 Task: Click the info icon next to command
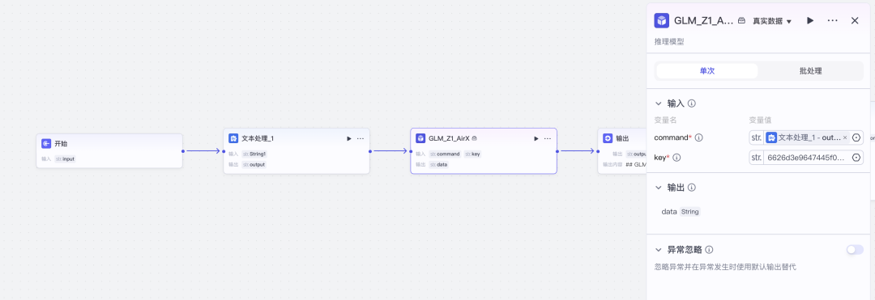click(698, 137)
